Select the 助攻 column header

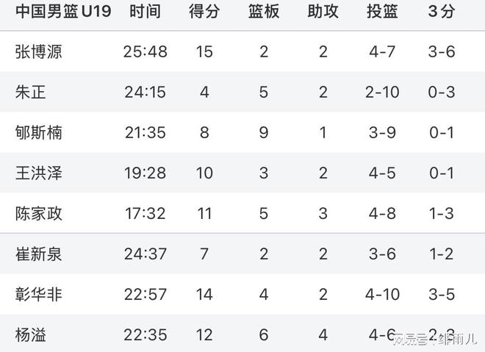point(323,12)
